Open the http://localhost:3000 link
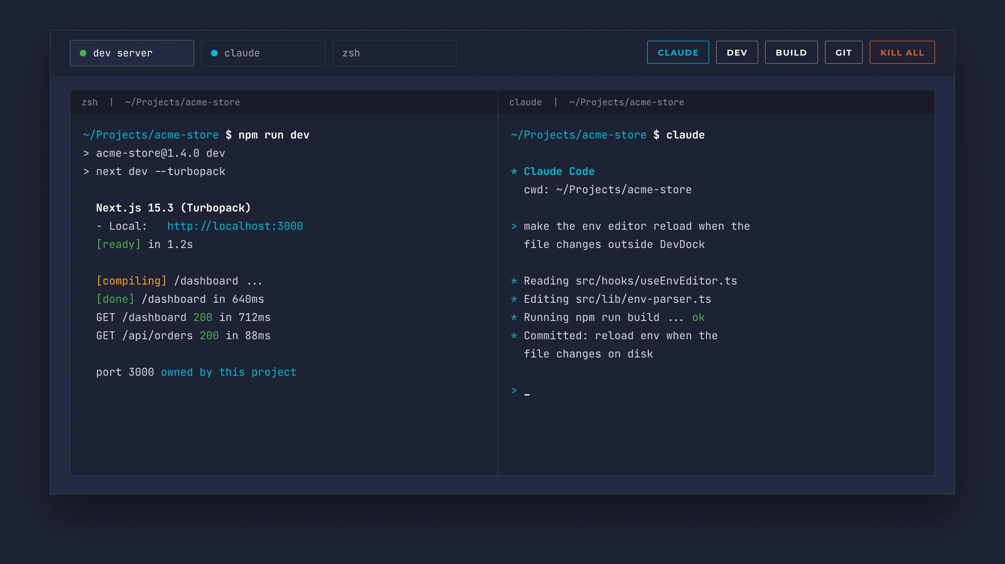Screen dimensions: 1005x564 point(235,226)
